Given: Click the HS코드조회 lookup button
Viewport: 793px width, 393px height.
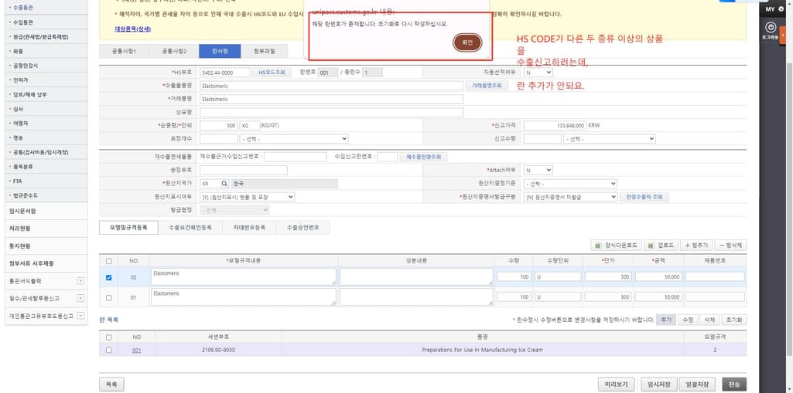Looking at the screenshot, I should (x=272, y=73).
